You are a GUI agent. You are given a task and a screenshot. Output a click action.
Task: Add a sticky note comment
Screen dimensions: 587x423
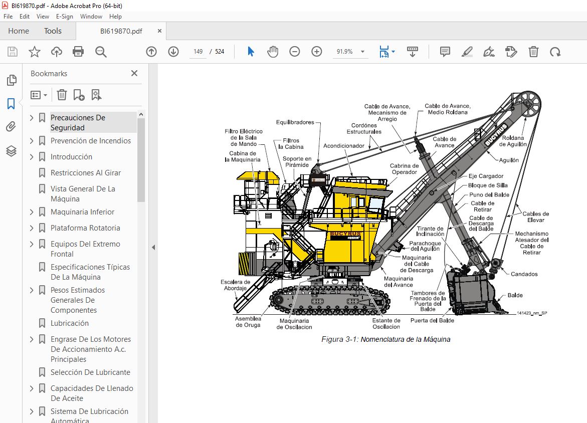click(445, 52)
